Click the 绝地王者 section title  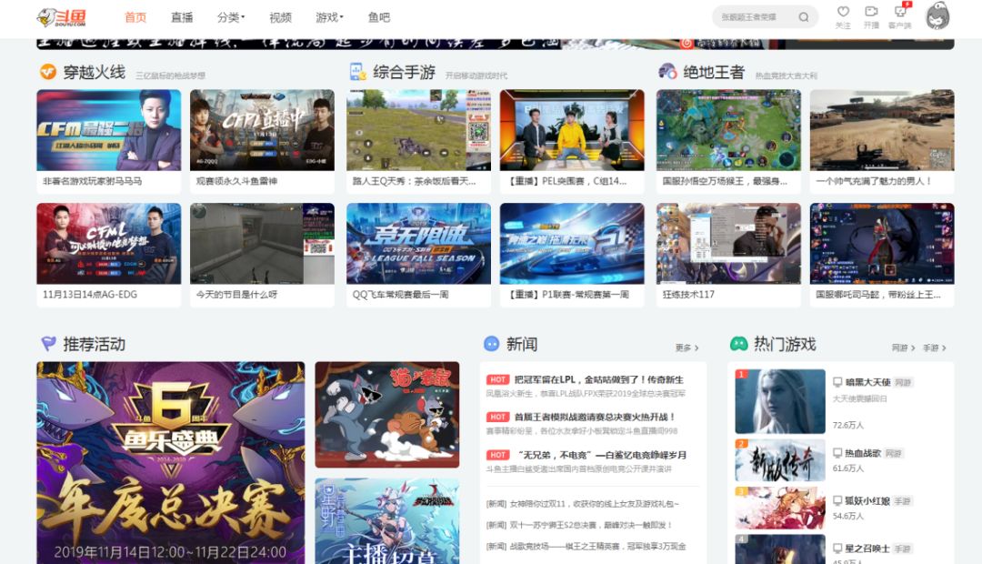(x=714, y=72)
